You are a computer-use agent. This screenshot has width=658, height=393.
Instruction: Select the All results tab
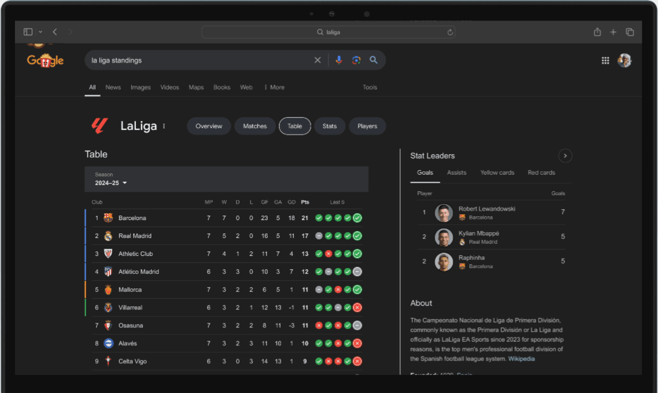(x=92, y=87)
